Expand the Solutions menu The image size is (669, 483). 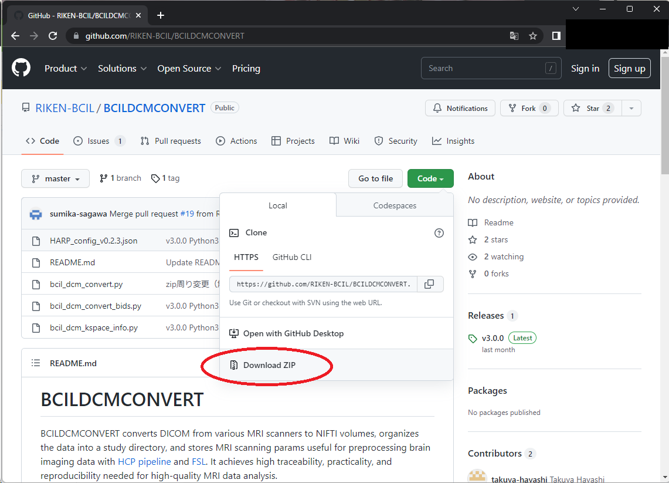[122, 68]
